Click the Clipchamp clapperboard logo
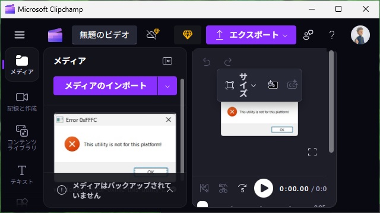380x213 pixels. [55, 35]
